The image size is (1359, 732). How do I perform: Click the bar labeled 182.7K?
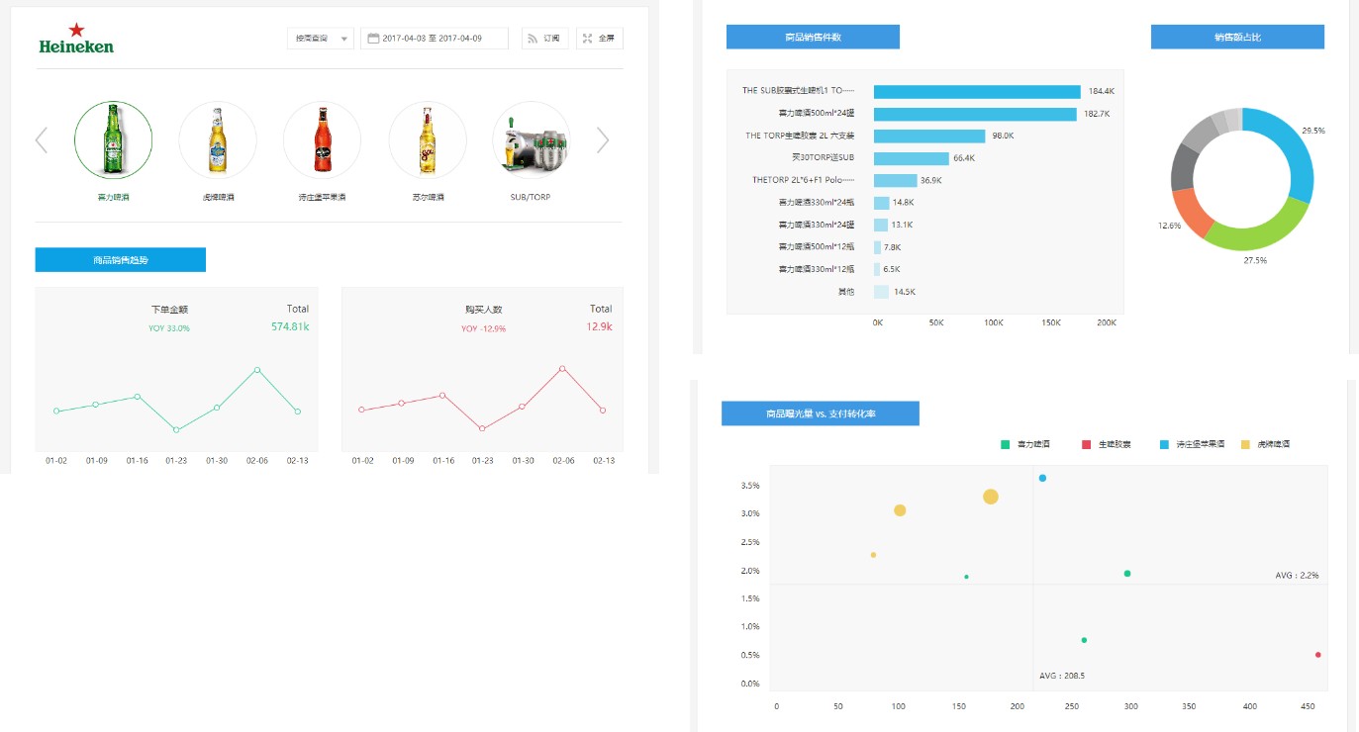975,114
